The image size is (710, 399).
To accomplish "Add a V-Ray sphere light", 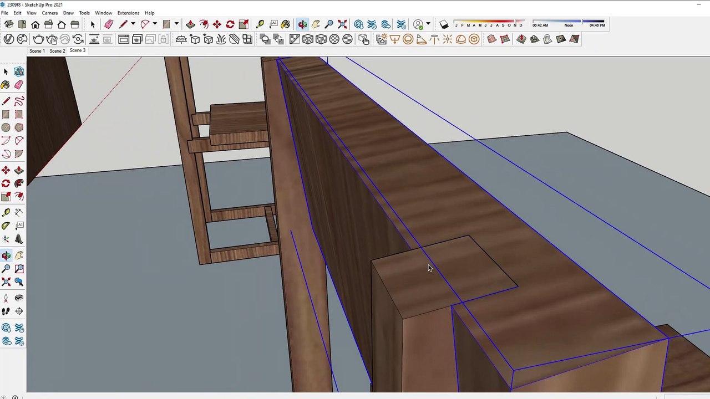I will (408, 39).
